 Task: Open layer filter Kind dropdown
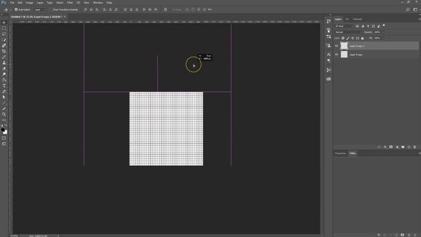[344, 26]
